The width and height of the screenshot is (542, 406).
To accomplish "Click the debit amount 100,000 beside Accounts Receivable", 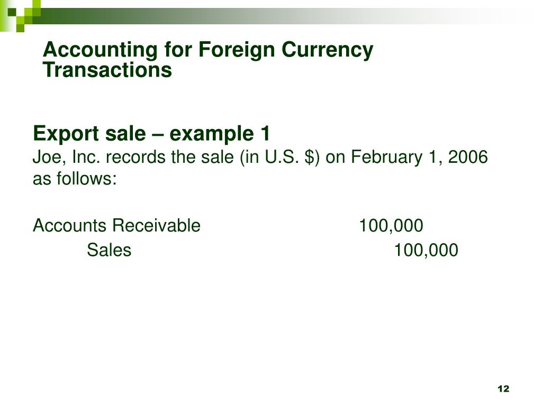I will pyautogui.click(x=391, y=226).
